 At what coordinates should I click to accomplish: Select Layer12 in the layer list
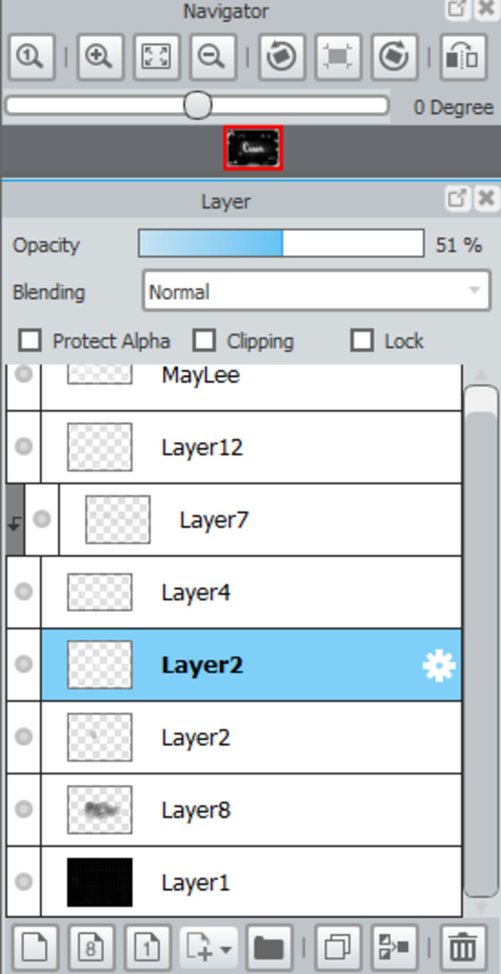pos(251,447)
